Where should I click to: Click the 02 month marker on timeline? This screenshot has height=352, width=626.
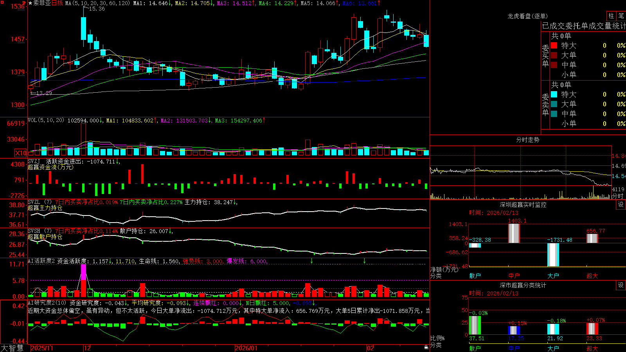pyautogui.click(x=371, y=348)
